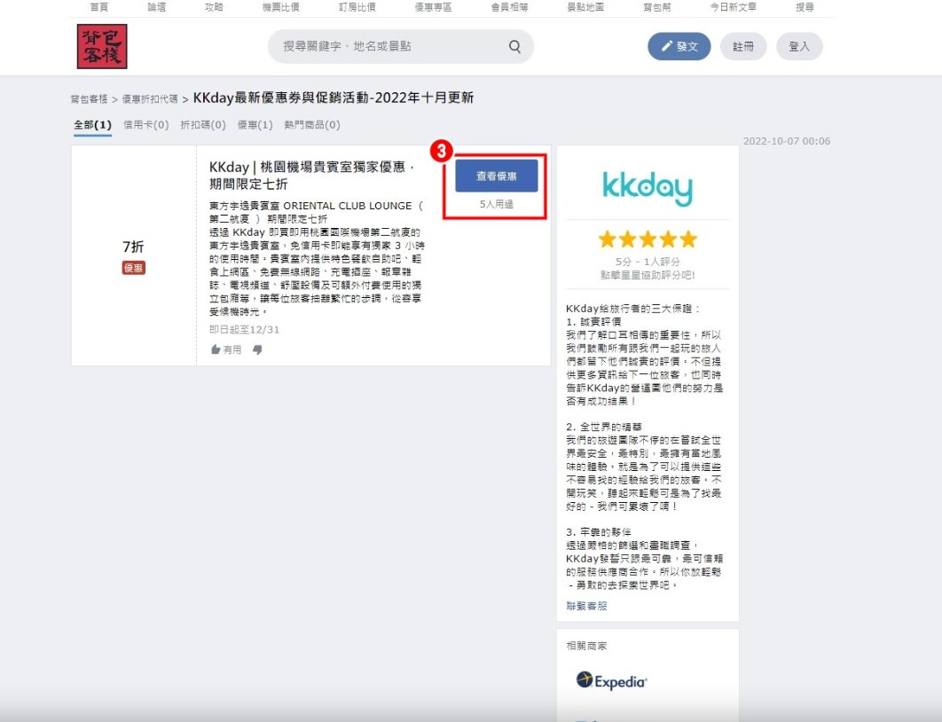
Task: Click the 優惠折扣代碼 breadcrumb link
Action: (x=149, y=99)
